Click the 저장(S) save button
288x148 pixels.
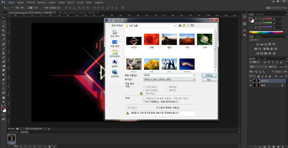(x=209, y=75)
